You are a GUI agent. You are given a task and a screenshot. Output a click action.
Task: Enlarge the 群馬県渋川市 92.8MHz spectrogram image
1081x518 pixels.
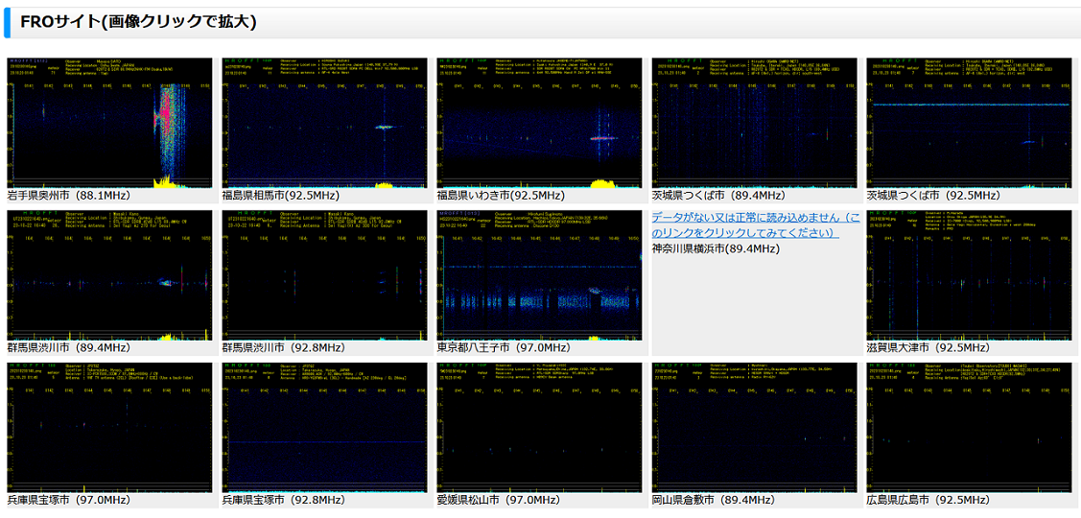point(324,275)
